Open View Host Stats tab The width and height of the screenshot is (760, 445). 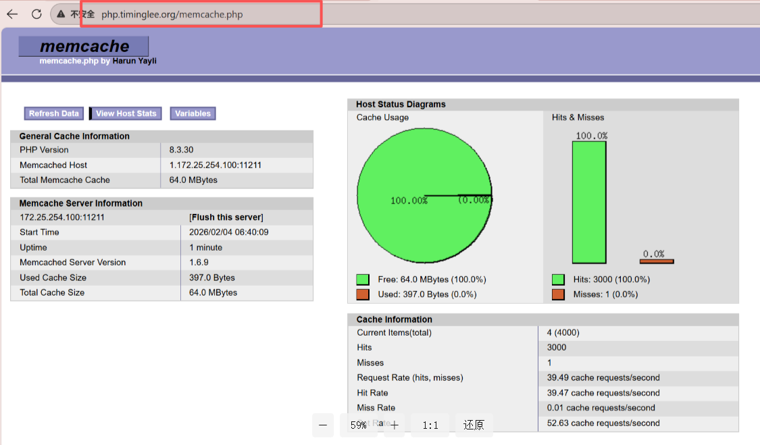[x=126, y=113]
